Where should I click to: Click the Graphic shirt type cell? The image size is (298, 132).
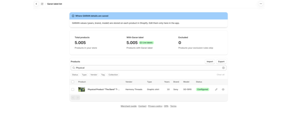[153, 89]
